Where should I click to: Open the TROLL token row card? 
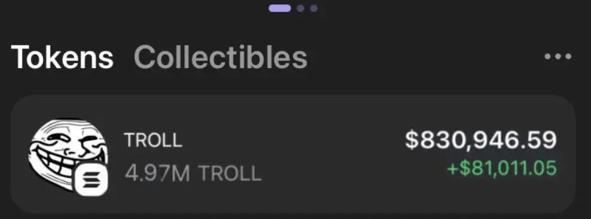pos(293,154)
